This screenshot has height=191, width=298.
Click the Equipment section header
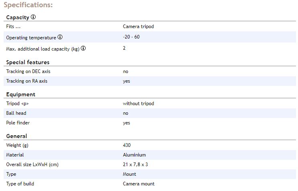coord(21,95)
